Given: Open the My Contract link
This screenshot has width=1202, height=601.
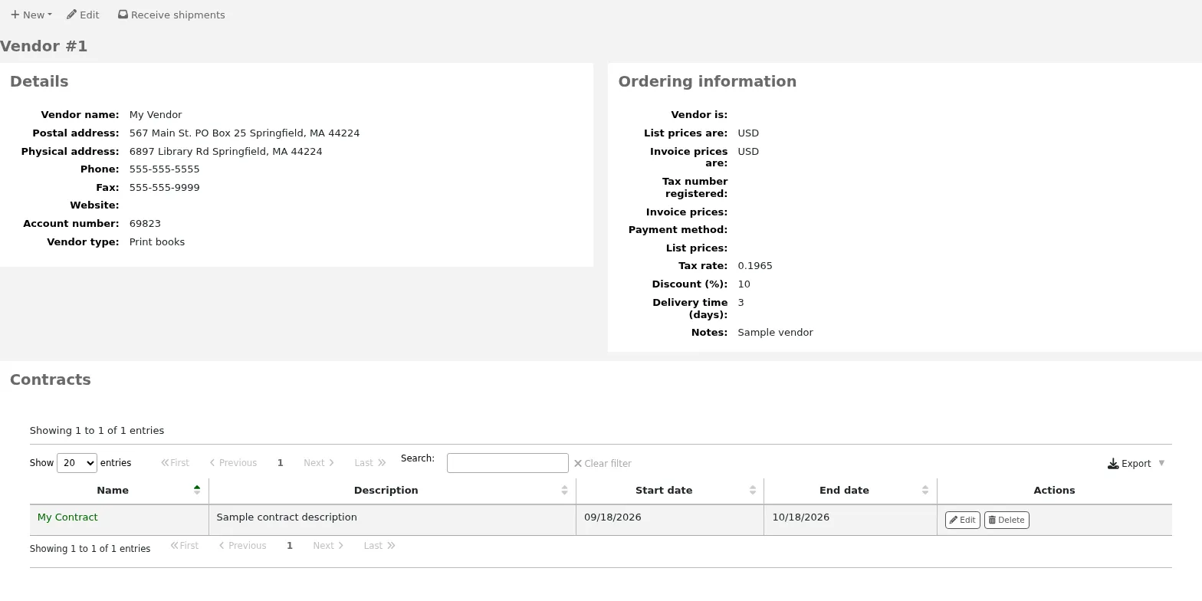Looking at the screenshot, I should (67, 517).
